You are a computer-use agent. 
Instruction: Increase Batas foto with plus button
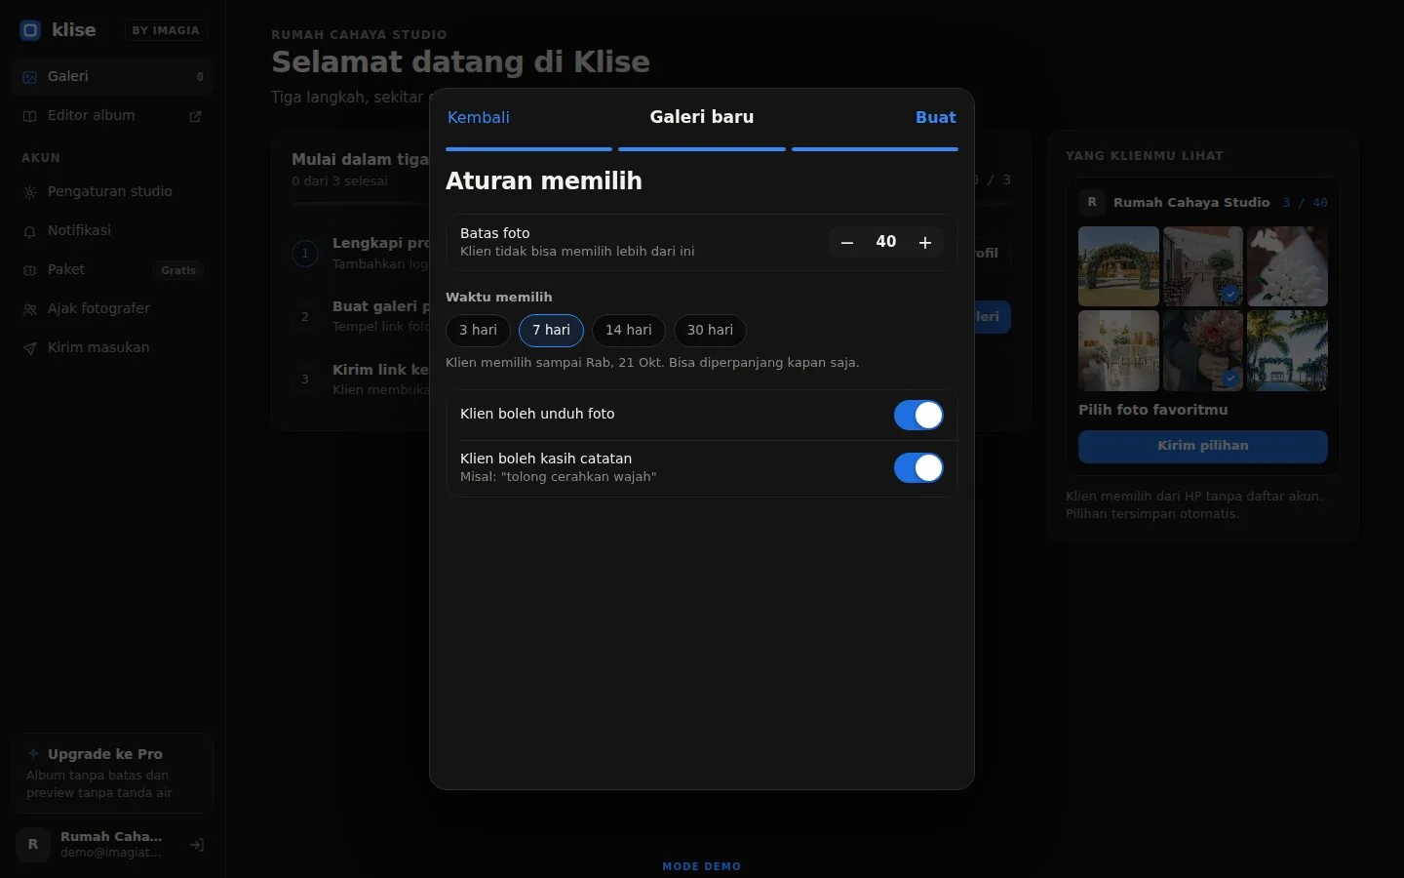[925, 242]
